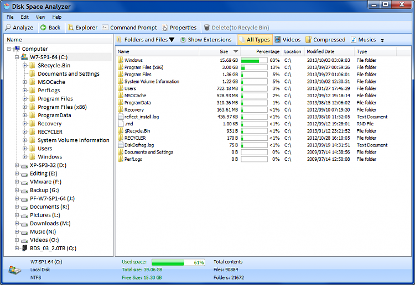Click the Delete recycle bin icon

207,28
